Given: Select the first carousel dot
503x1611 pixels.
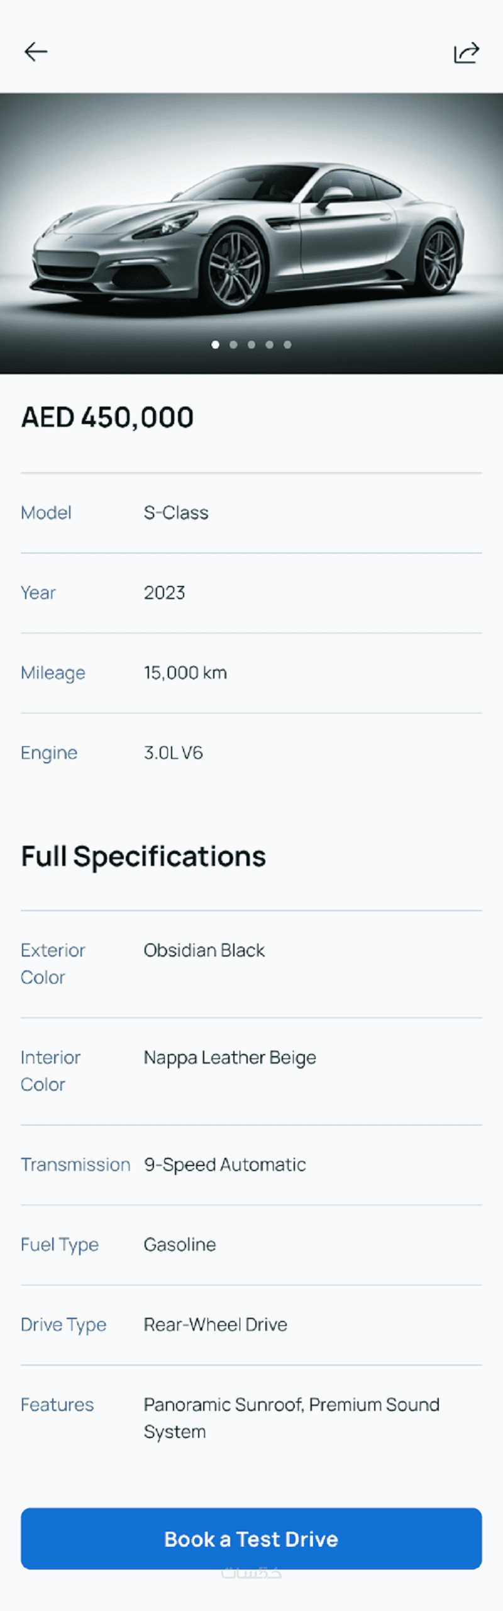Looking at the screenshot, I should coord(216,345).
